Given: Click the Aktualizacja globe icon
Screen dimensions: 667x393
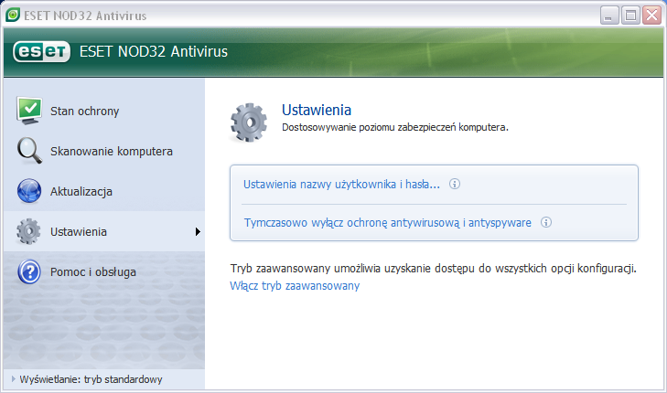Looking at the screenshot, I should [x=29, y=191].
